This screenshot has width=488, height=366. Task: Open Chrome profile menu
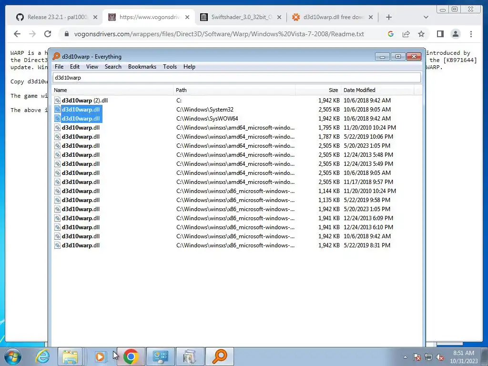click(455, 34)
